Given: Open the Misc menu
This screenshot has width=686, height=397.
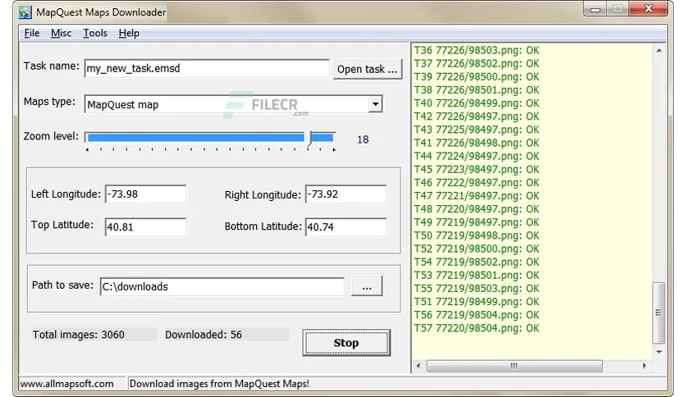Looking at the screenshot, I should pos(61,34).
